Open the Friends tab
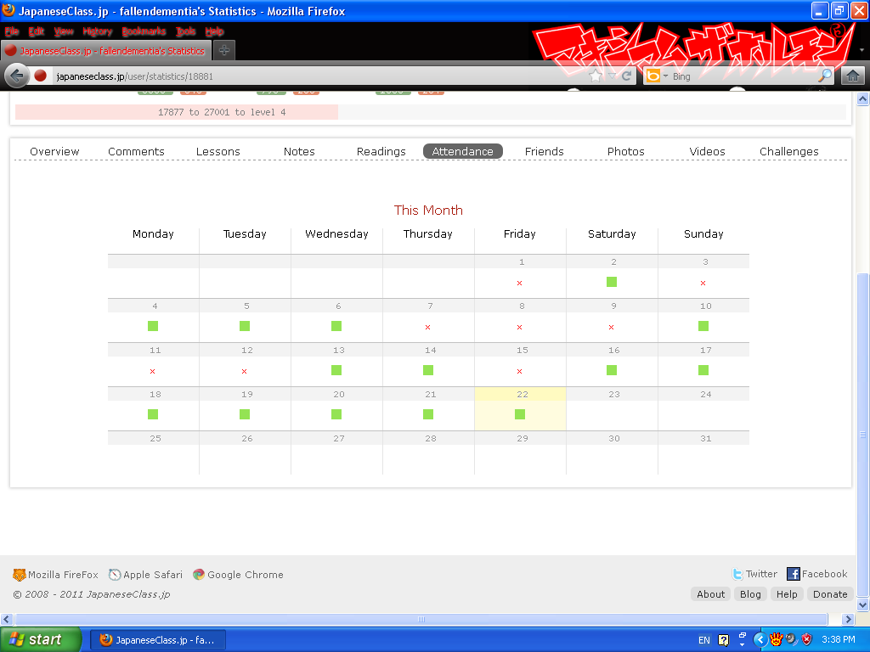 pos(544,151)
